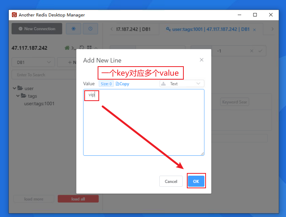Click the OK button in Add New Line dialog
This screenshot has width=286, height=217.
pos(196,181)
